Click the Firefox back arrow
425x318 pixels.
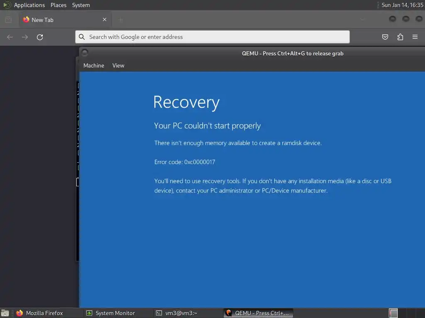pos(10,37)
